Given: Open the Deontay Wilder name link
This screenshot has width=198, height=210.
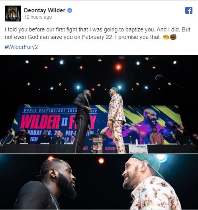Looking at the screenshot, I should pyautogui.click(x=45, y=10).
